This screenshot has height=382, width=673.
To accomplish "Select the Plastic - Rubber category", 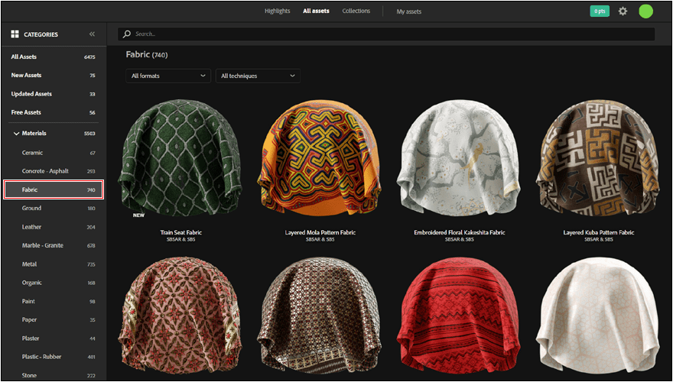I will tap(54, 357).
